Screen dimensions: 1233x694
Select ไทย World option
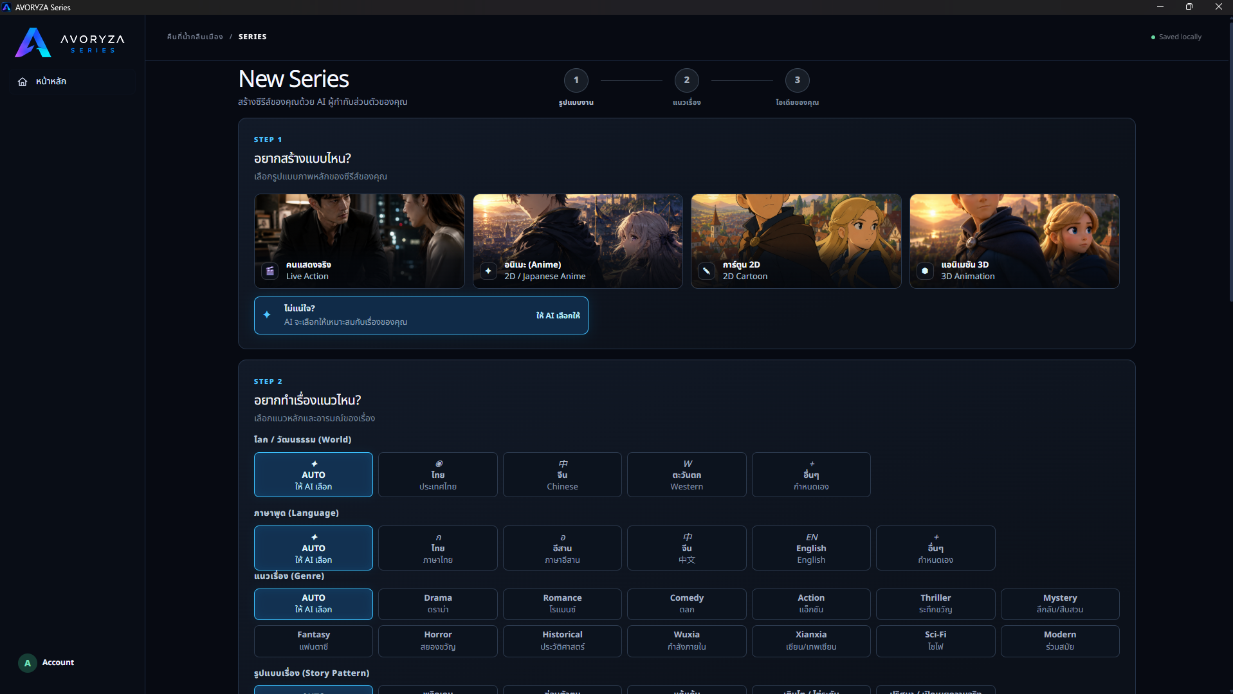438,475
